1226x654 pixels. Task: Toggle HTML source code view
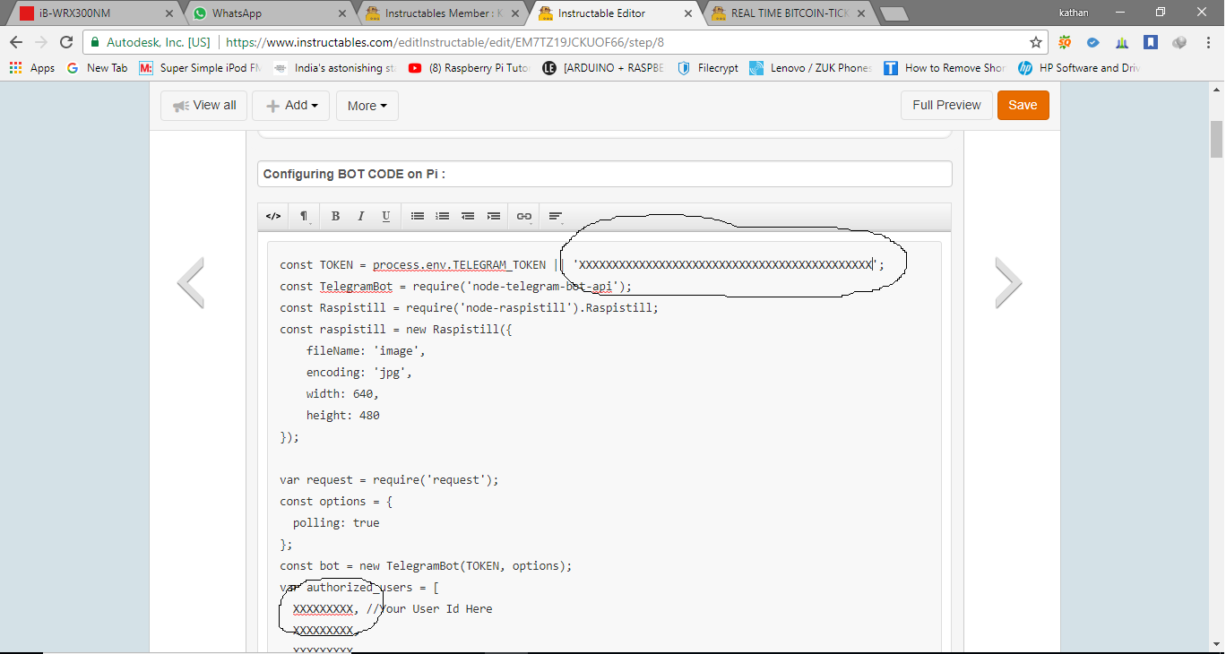(273, 216)
